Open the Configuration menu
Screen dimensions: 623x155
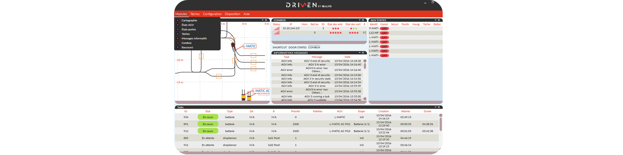pyautogui.click(x=212, y=14)
